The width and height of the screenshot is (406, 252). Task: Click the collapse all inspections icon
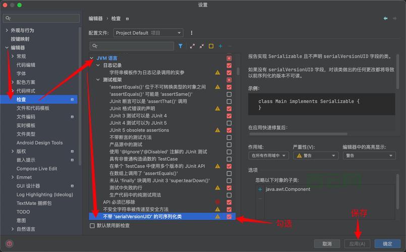(x=202, y=46)
